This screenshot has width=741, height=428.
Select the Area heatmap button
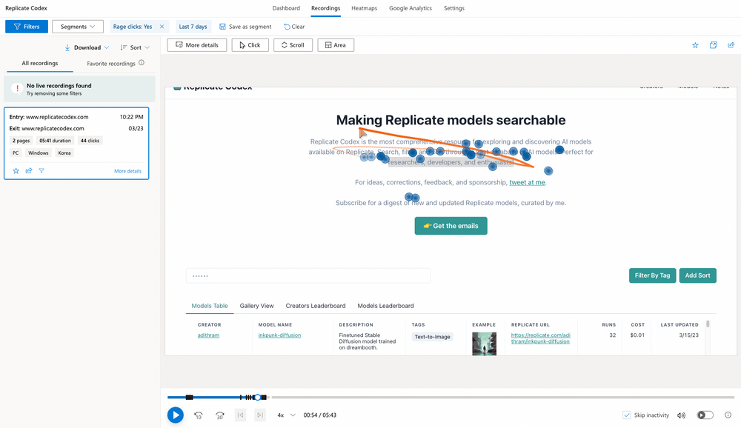[x=336, y=45]
